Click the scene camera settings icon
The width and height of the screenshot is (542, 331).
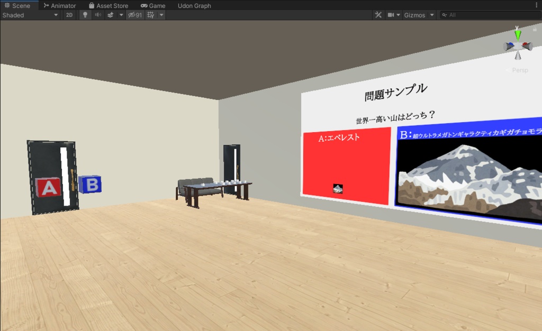[x=390, y=15]
